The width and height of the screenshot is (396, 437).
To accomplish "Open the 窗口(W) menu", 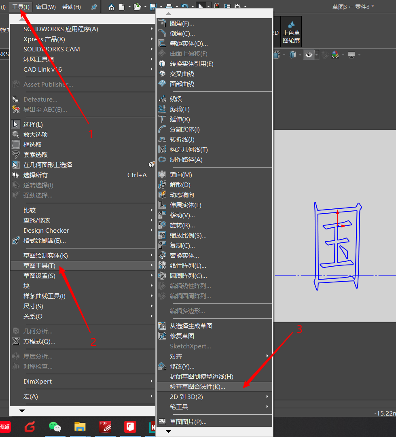I will click(46, 7).
